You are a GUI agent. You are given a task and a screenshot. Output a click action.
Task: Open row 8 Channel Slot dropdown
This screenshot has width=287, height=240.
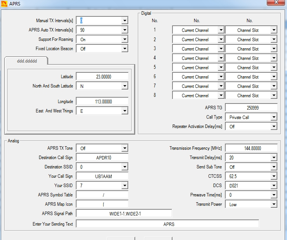coord(273,95)
